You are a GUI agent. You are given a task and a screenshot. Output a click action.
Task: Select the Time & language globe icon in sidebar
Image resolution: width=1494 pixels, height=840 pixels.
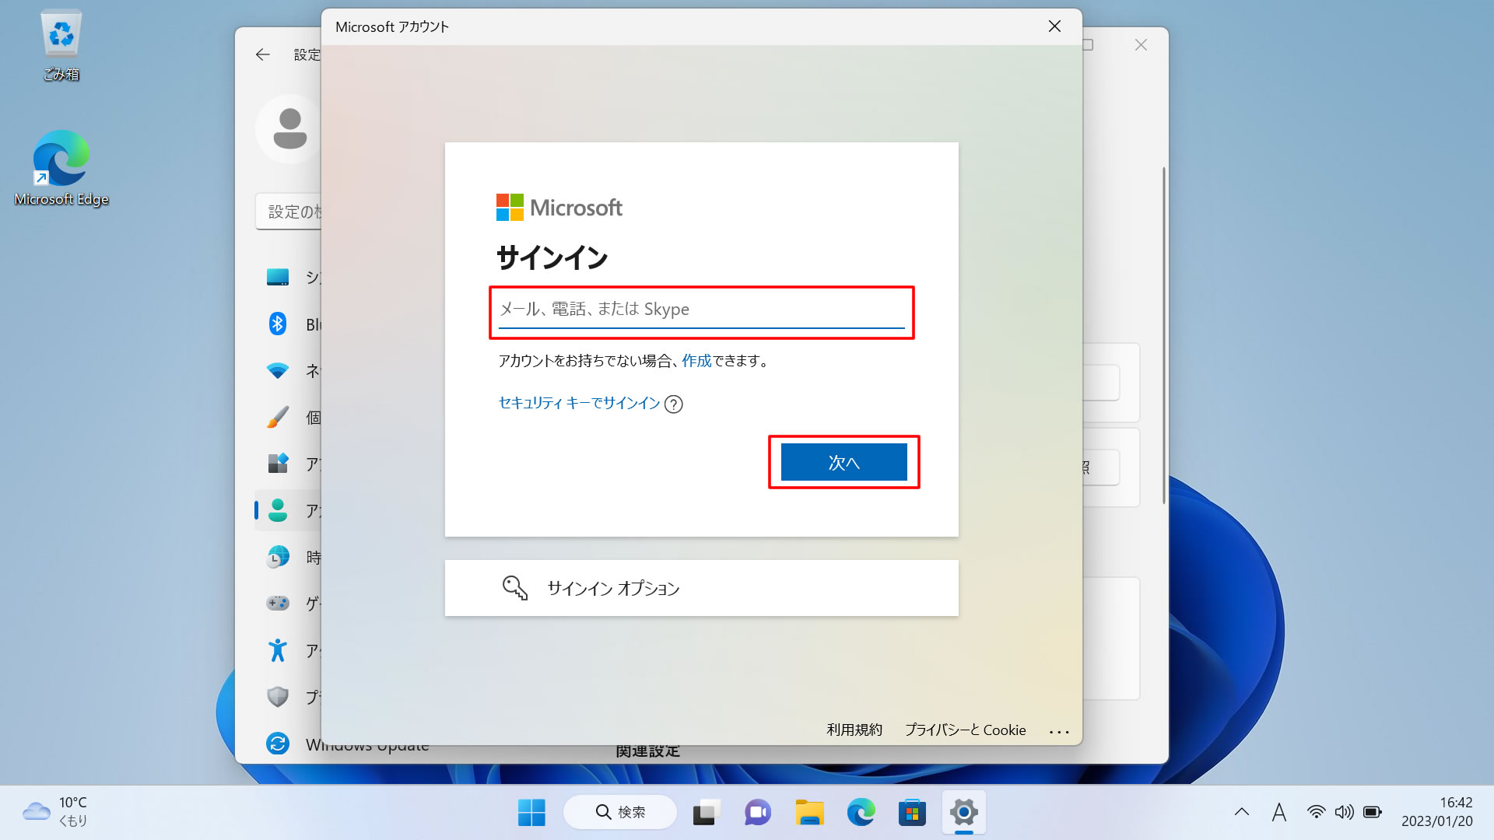click(x=278, y=557)
